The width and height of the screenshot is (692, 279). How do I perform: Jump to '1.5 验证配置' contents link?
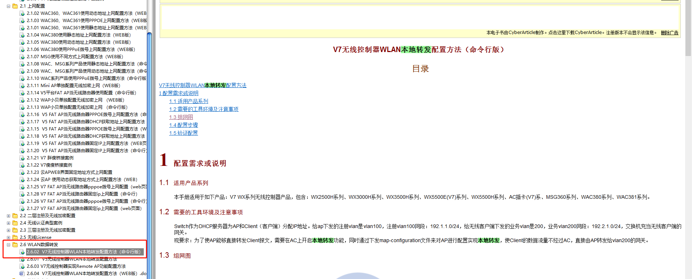pyautogui.click(x=184, y=133)
